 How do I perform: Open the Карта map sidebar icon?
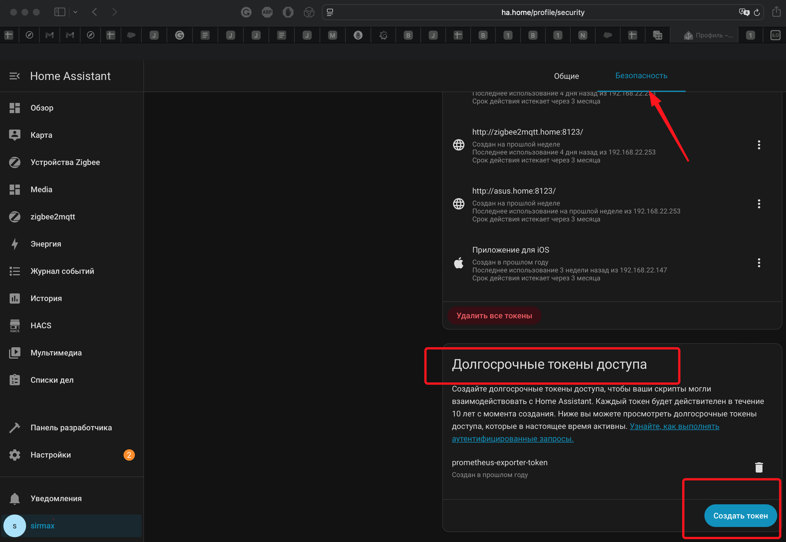pos(15,135)
